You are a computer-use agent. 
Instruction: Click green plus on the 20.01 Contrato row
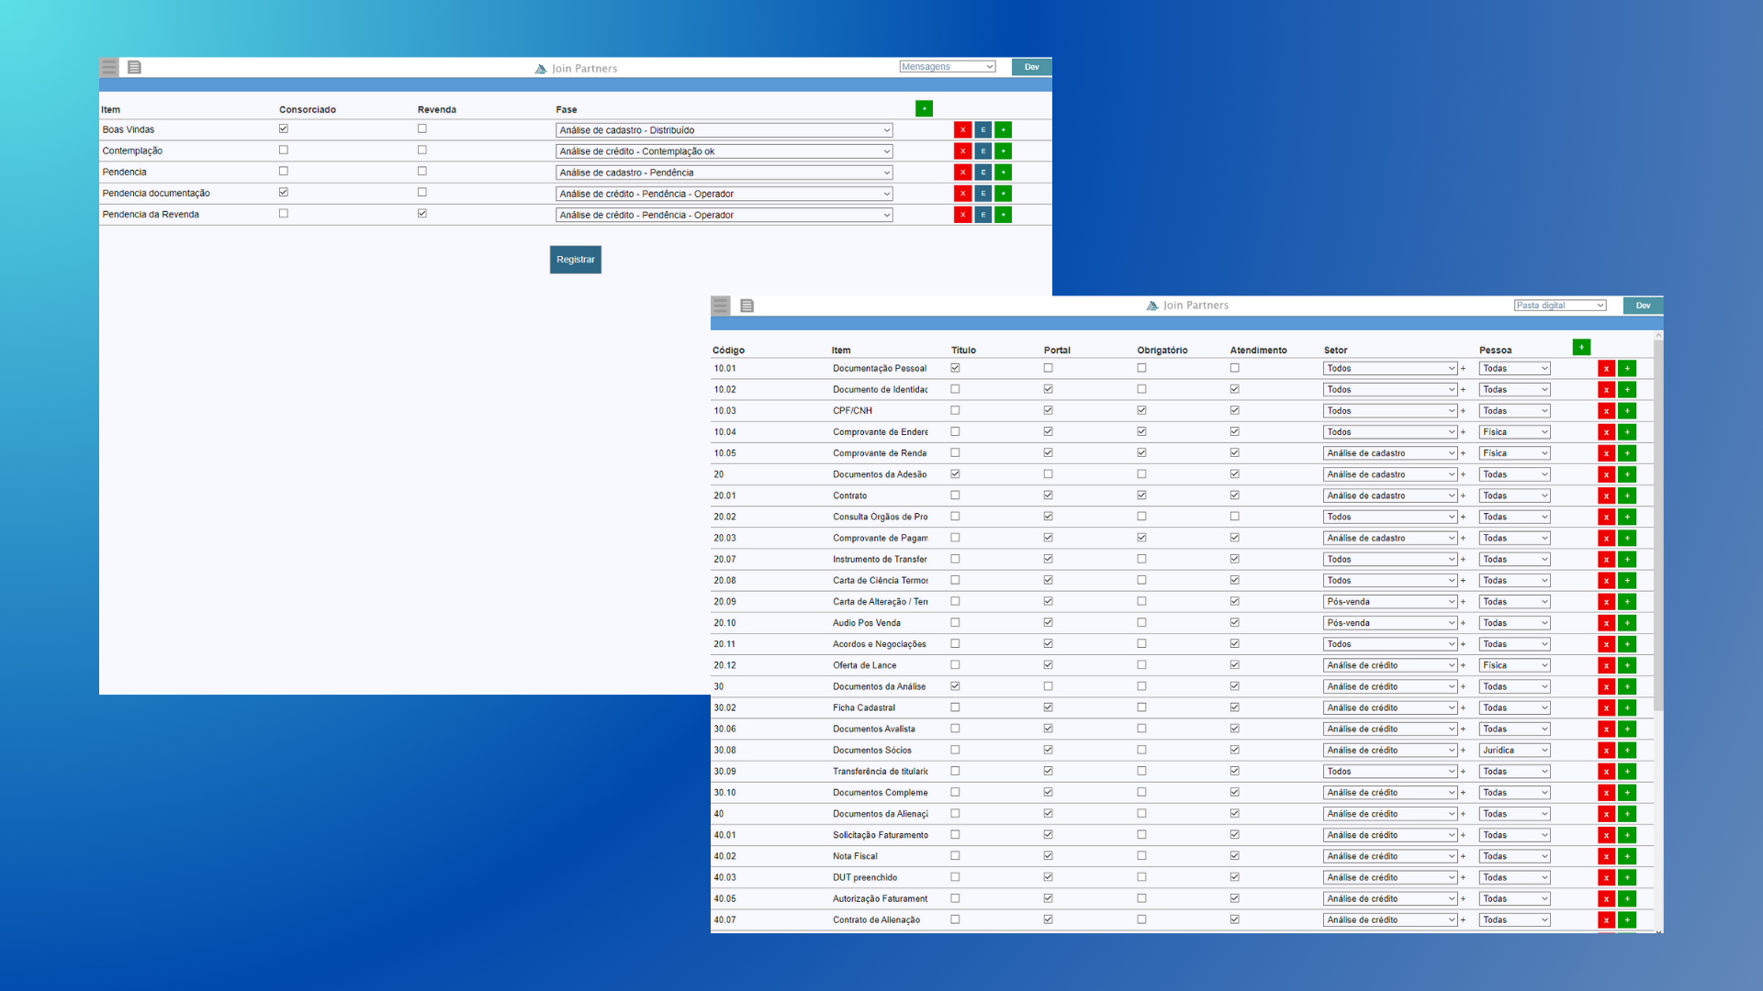[x=1626, y=495]
